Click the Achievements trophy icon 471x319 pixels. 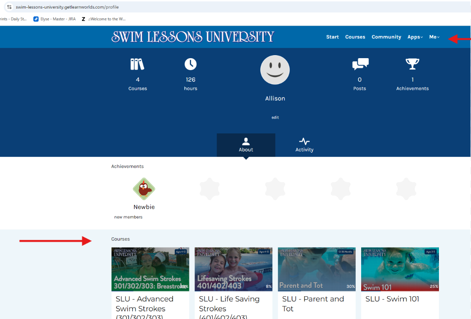412,64
